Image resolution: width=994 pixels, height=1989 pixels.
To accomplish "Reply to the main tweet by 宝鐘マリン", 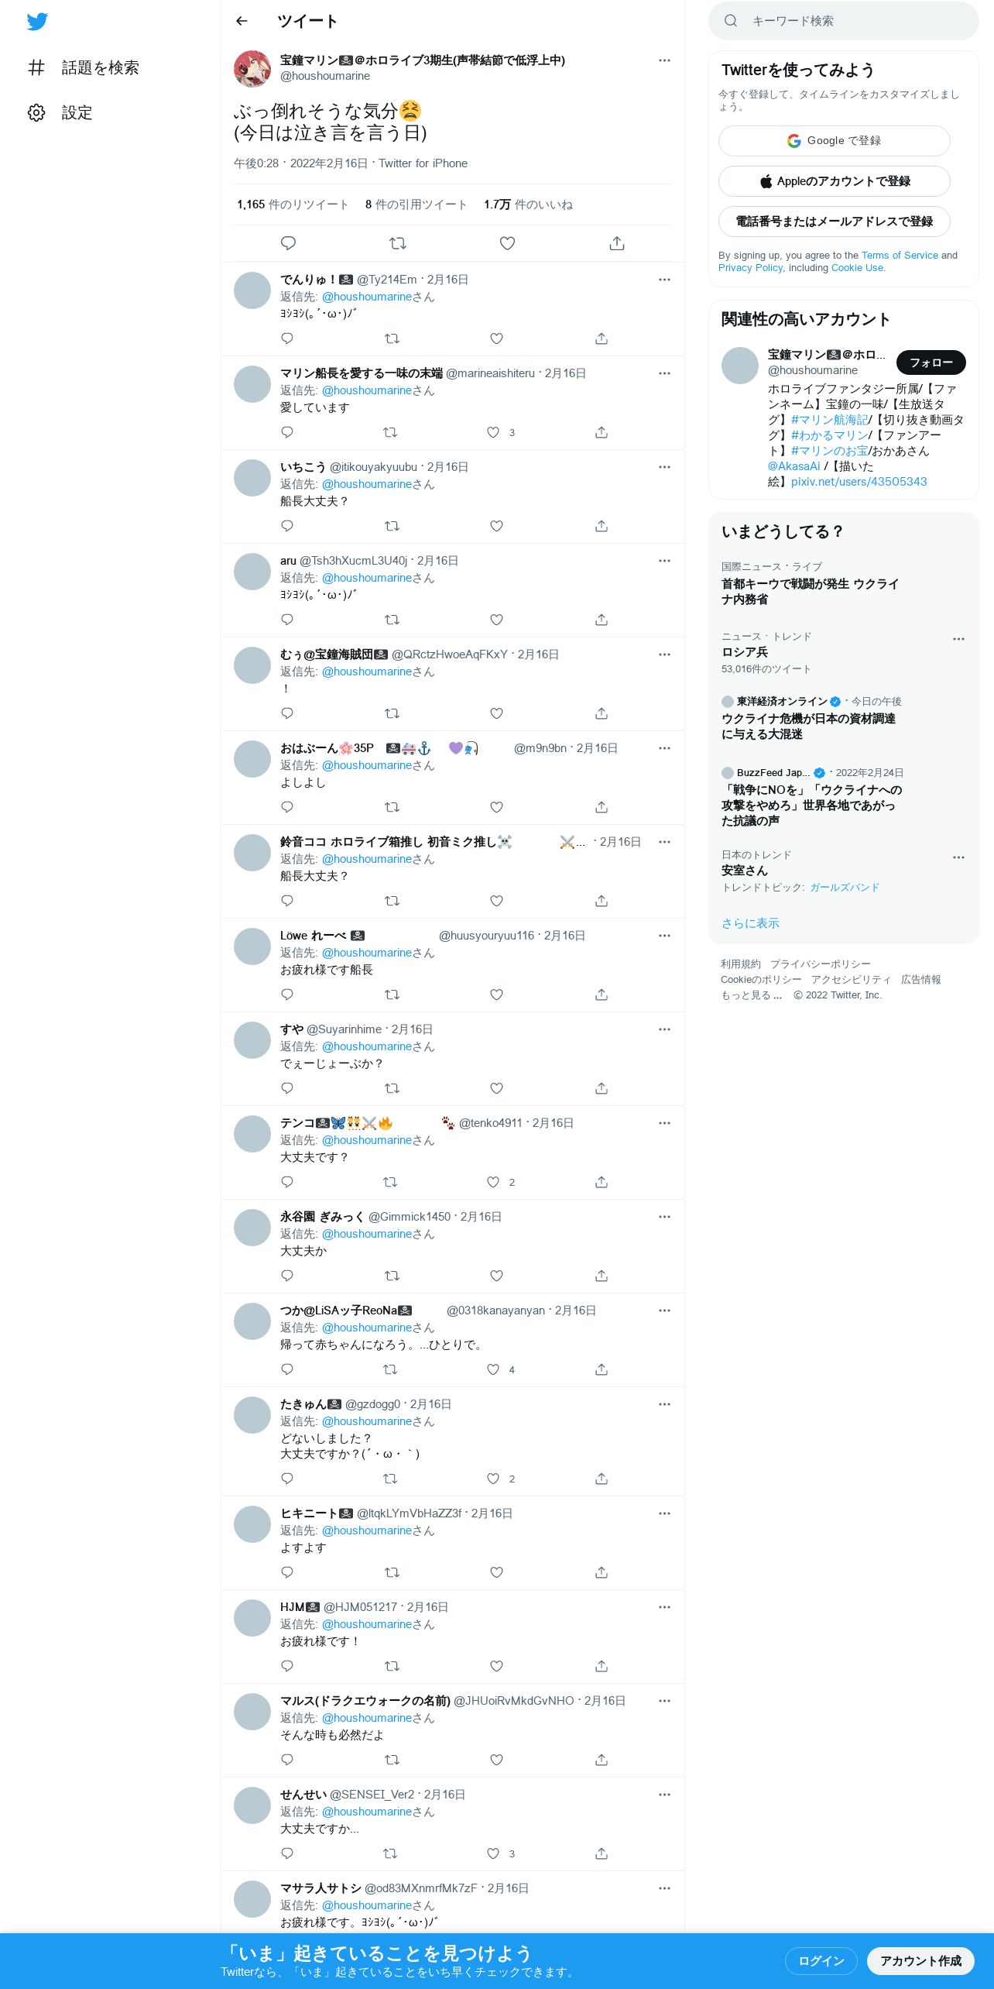I will (288, 243).
